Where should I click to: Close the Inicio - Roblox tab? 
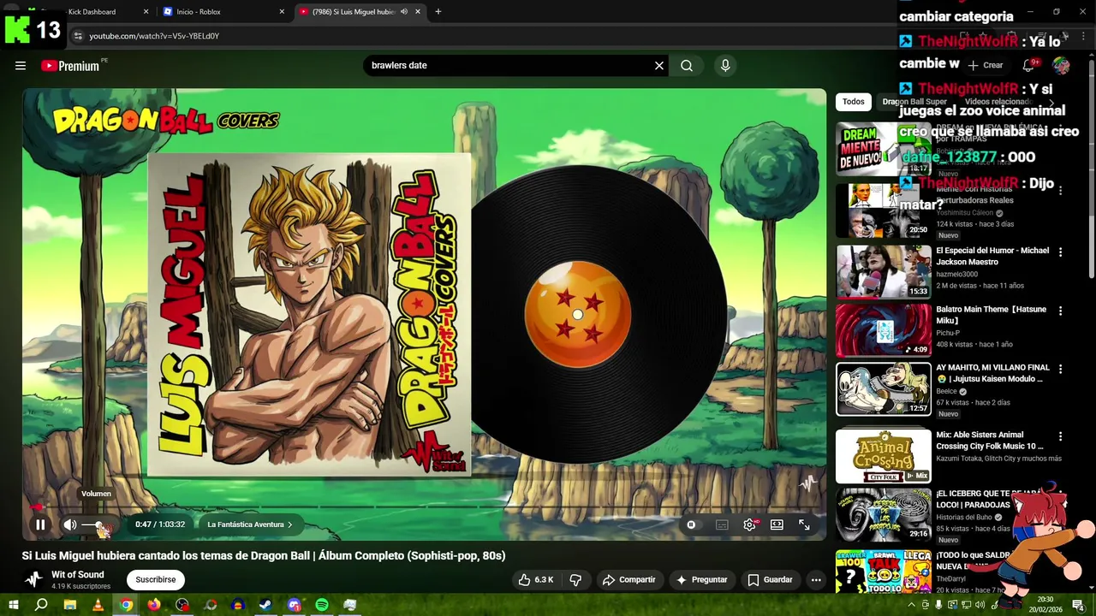(x=282, y=12)
